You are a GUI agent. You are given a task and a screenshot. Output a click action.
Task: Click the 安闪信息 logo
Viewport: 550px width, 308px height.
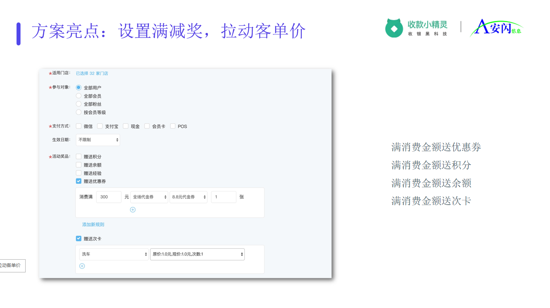[x=496, y=28]
